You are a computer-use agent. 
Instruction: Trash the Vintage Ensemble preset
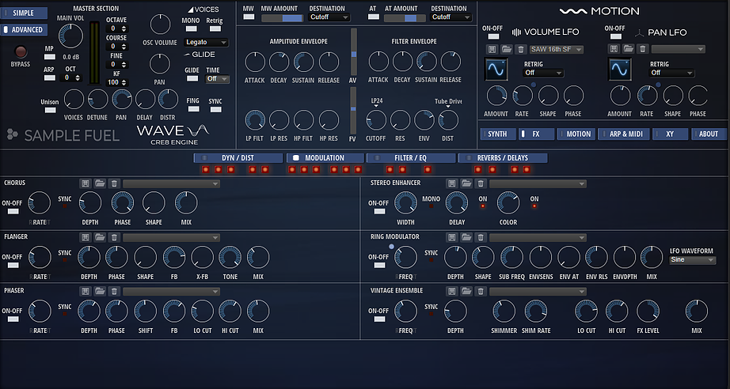[x=481, y=292]
